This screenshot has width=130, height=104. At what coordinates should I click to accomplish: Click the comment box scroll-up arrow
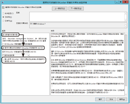coord(126,14)
